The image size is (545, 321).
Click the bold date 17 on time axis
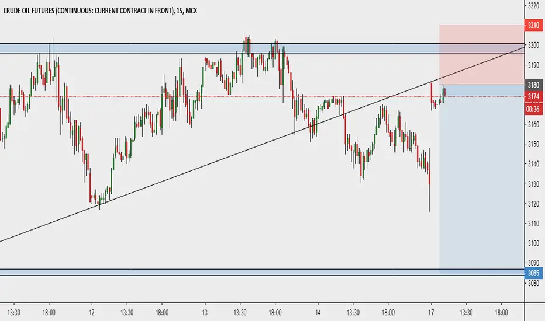[x=431, y=313]
